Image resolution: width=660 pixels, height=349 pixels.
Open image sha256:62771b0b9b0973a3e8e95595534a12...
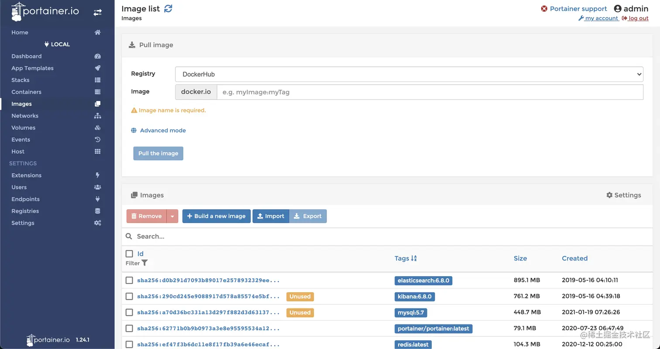click(x=208, y=328)
